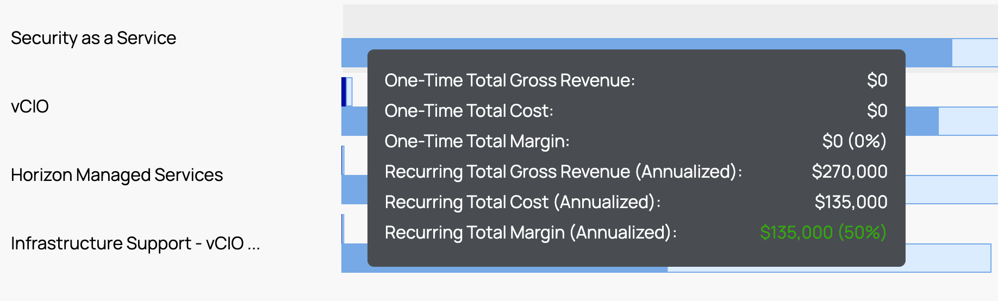Click the One-Time Total Margin tooltip label
998x301 pixels.
(477, 141)
